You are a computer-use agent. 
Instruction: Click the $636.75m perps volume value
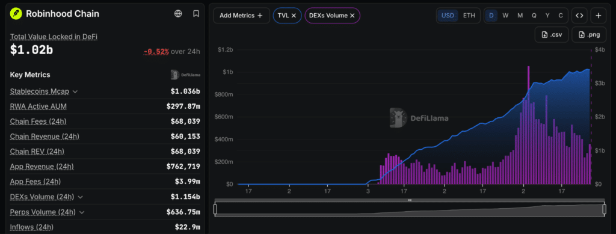coord(183,212)
